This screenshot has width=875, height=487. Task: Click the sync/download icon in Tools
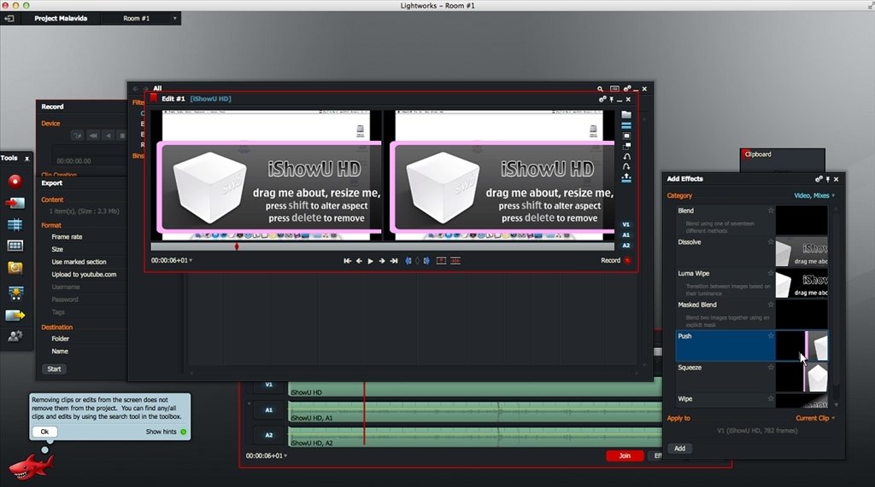pos(15,293)
